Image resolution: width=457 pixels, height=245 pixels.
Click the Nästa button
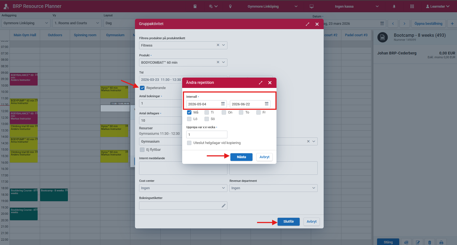241,157
